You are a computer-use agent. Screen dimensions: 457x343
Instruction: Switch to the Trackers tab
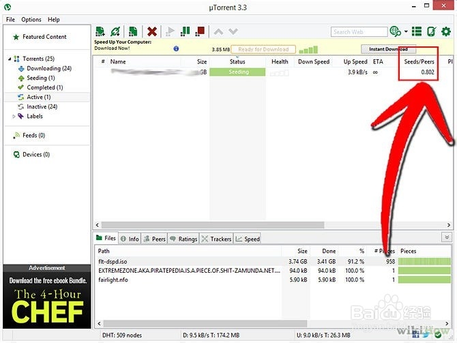coord(216,239)
